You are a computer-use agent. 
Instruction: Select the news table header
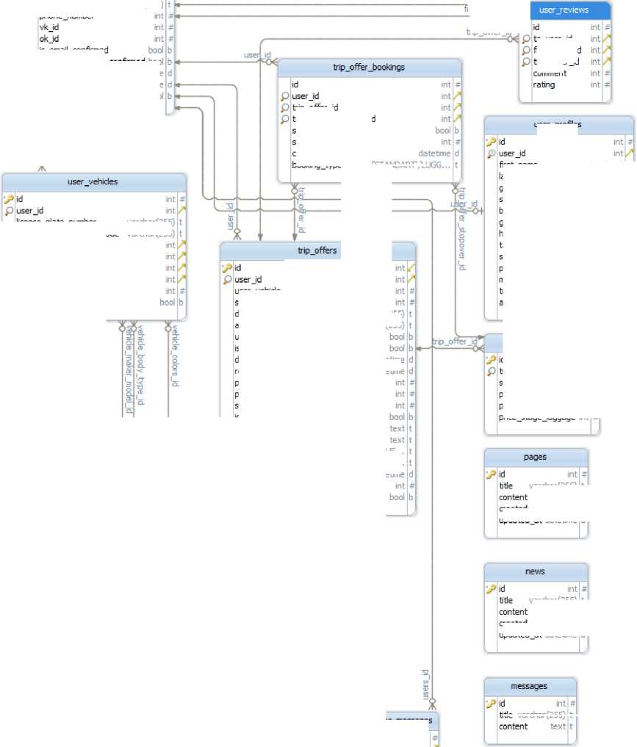tap(535, 571)
